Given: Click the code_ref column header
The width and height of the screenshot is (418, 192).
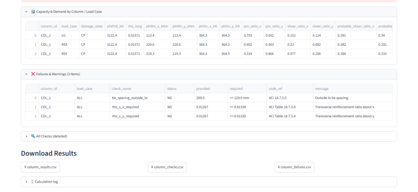Looking at the screenshot, I should point(290,89).
